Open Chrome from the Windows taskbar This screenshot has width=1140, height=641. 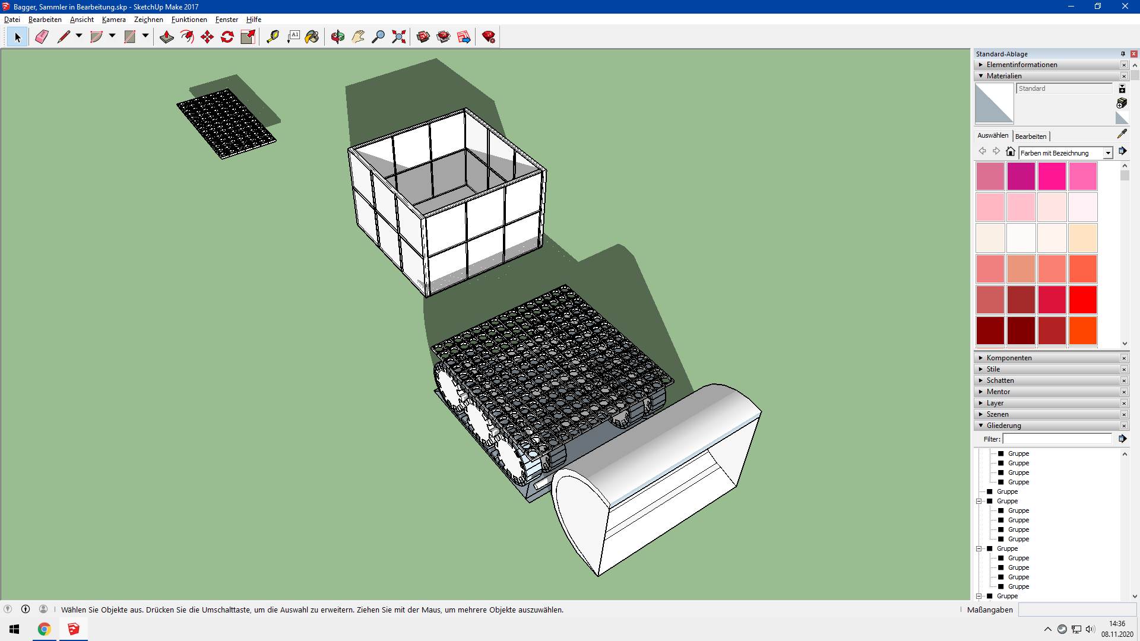(45, 629)
